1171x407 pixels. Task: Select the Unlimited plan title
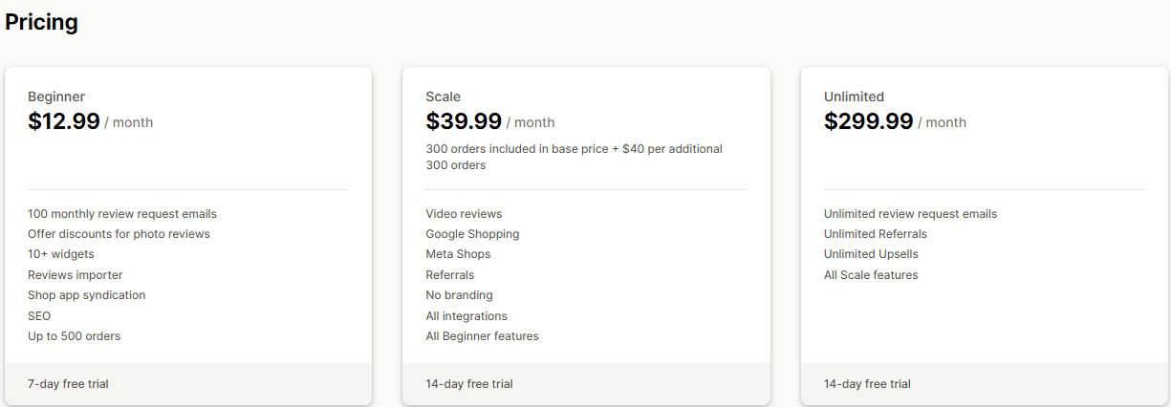point(854,96)
